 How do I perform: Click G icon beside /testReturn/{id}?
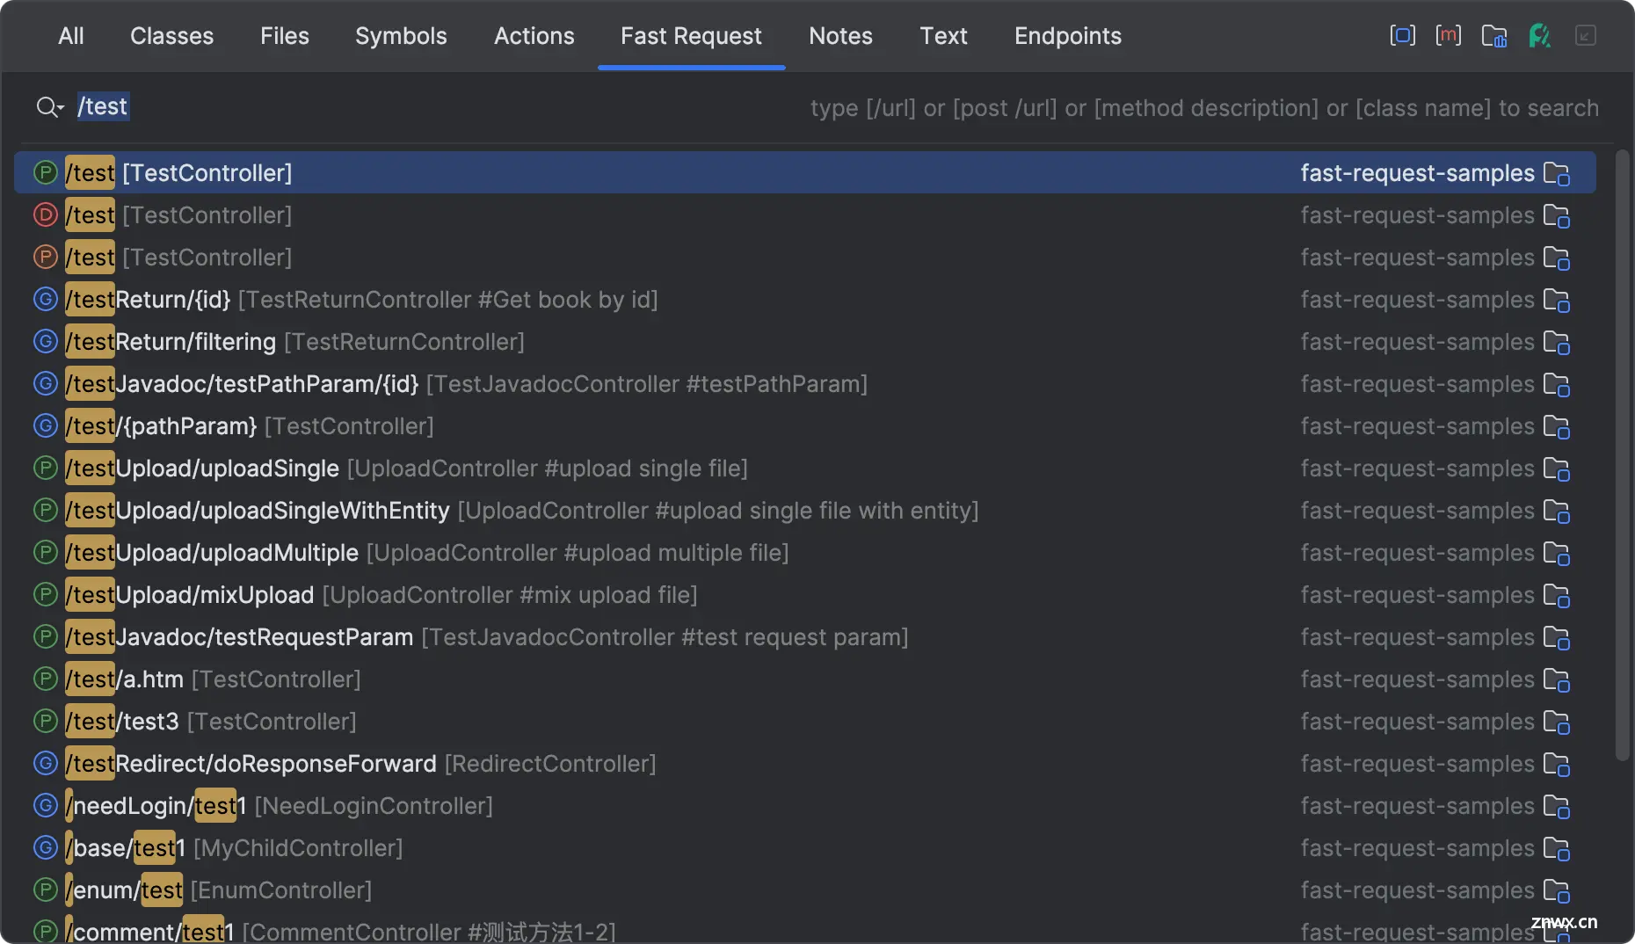[x=46, y=299]
